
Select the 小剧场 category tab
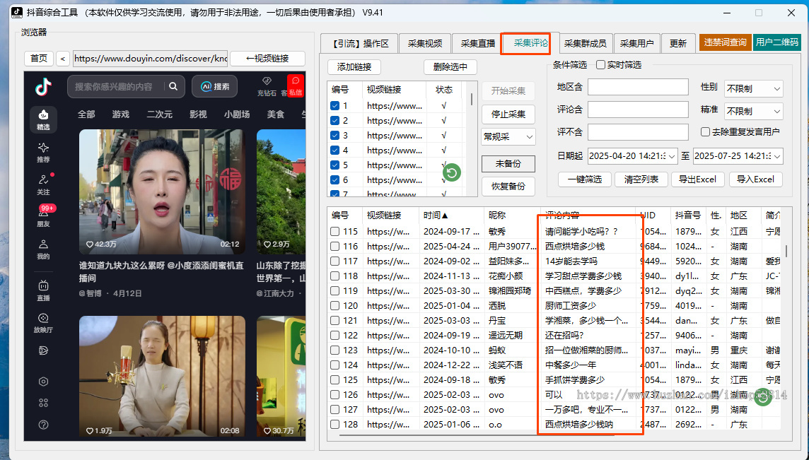coord(237,114)
